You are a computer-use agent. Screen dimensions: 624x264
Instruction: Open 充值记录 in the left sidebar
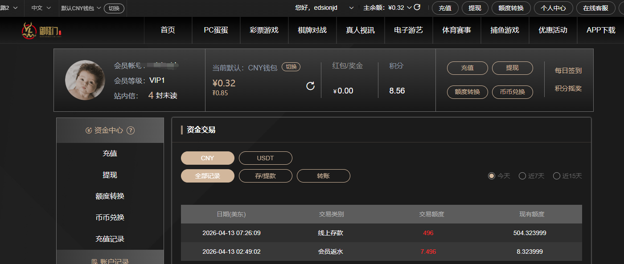(110, 239)
